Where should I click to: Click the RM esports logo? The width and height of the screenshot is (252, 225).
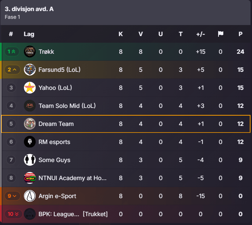[30, 142]
